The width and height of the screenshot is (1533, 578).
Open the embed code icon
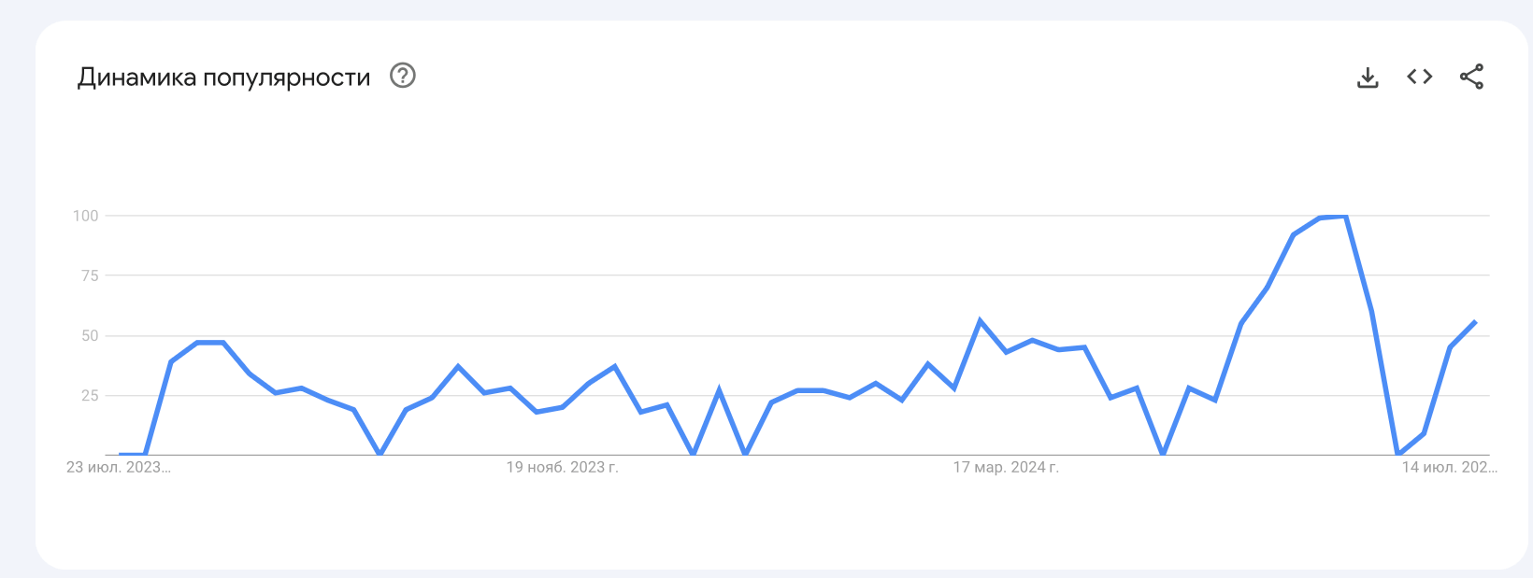coord(1420,77)
